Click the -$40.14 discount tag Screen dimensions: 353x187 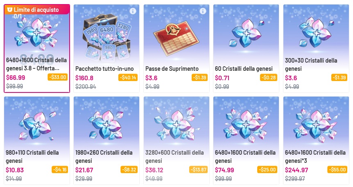(x=128, y=77)
